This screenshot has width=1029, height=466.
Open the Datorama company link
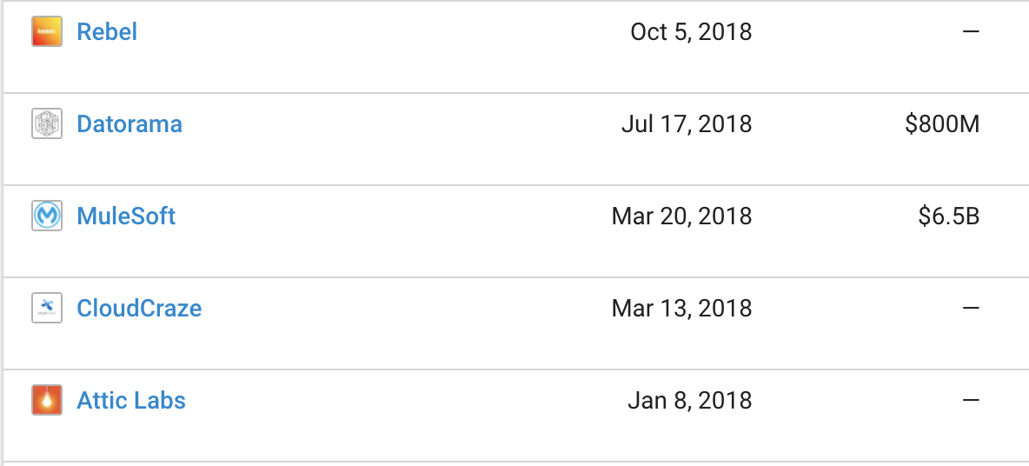[129, 124]
